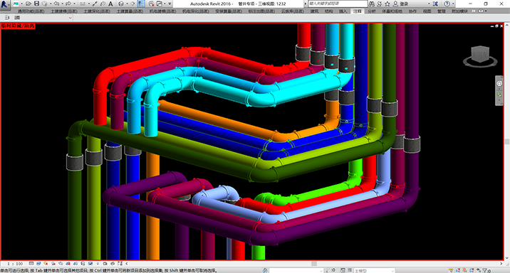Viewport: 510px width, 273px height.
Task: Click the Zoom icon on navigation bar
Action: pos(499,95)
